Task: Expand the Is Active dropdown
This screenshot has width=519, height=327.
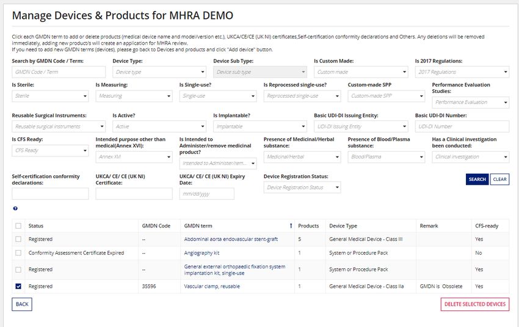Action: point(159,127)
